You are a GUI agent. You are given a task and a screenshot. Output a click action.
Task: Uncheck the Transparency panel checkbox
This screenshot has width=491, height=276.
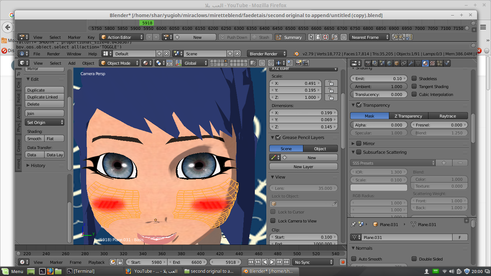[x=359, y=105]
